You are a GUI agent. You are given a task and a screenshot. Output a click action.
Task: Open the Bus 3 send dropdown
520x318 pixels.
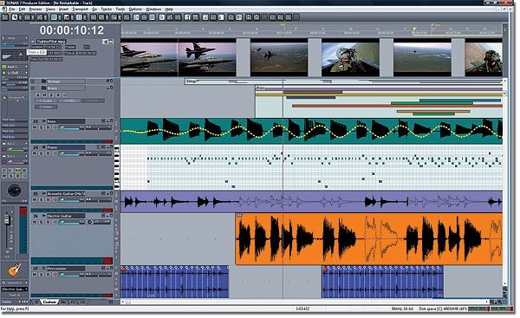click(x=26, y=156)
